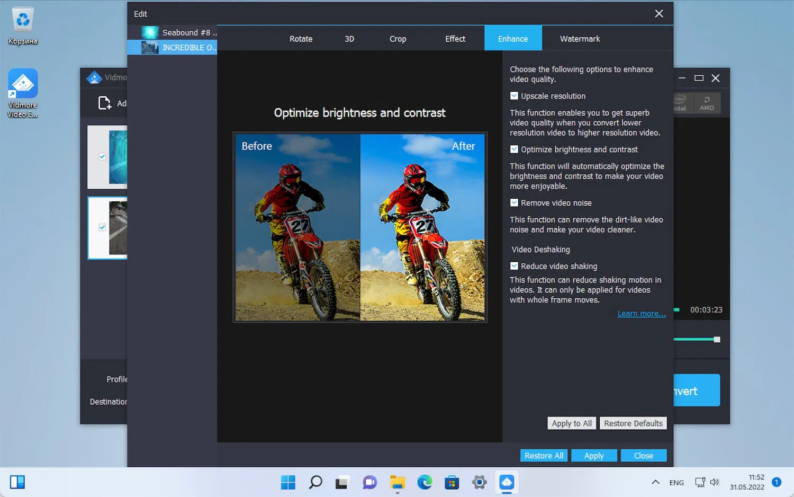794x497 pixels.
Task: Click the INCREDIBLE video thumbnail icon
Action: pos(150,47)
